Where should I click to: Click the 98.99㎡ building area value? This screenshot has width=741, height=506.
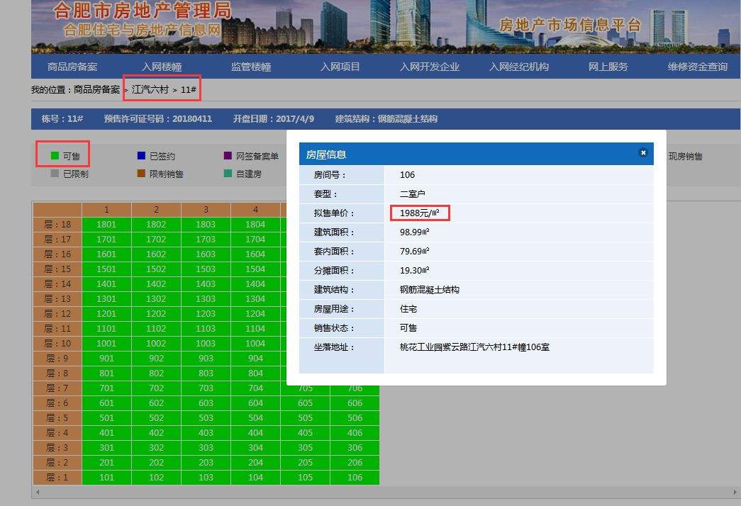tap(414, 232)
